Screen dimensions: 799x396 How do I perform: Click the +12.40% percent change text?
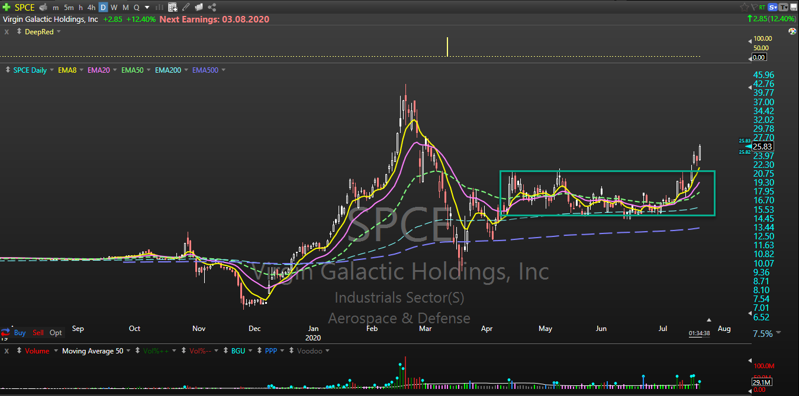click(141, 20)
